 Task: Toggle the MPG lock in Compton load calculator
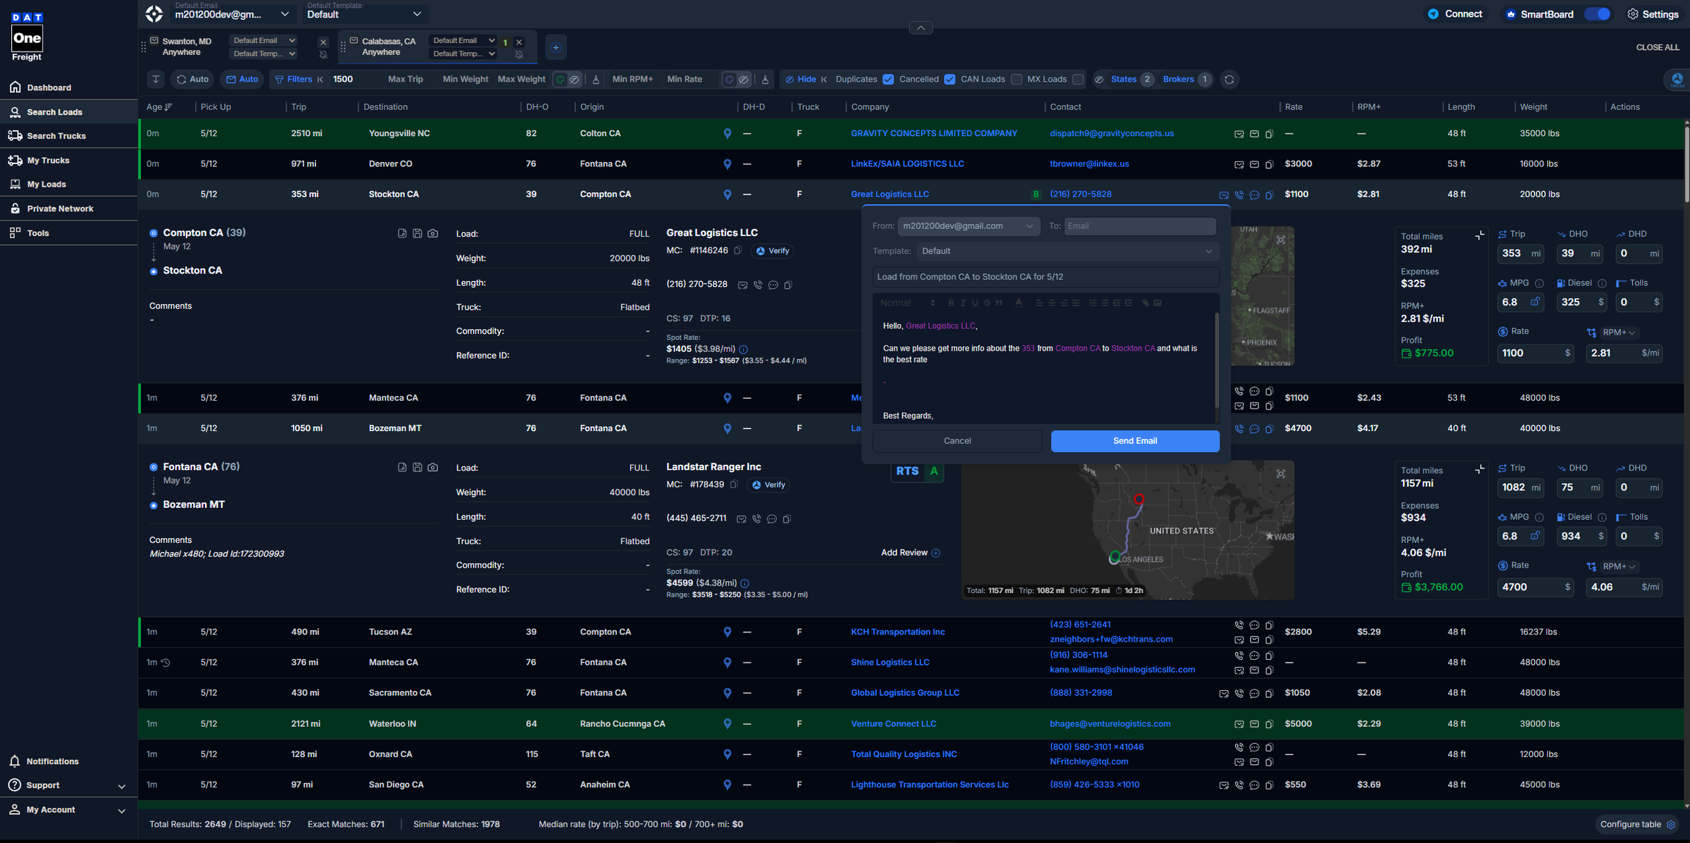1535,301
